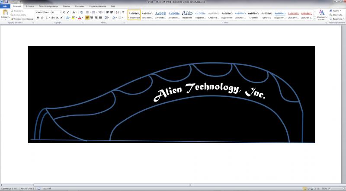Screen dimensions: 346x191
Task: Align text left
Action: [x=87, y=18]
